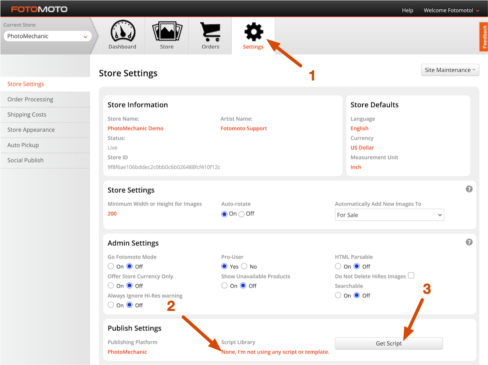This screenshot has height=365, width=488.
Task: Turn Always Ignore Hi-Res warning On
Action: click(111, 305)
